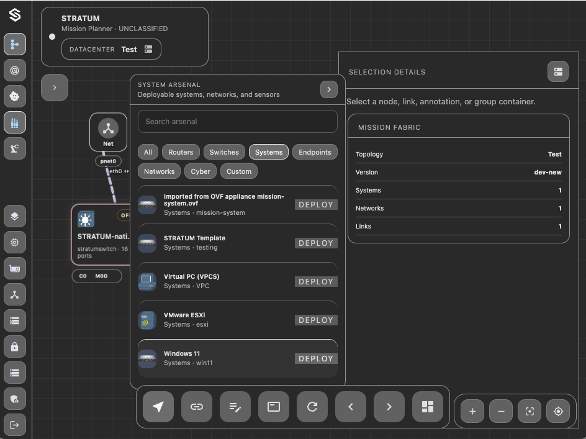
Task: Filter arsenal by Endpoints
Action: click(315, 152)
